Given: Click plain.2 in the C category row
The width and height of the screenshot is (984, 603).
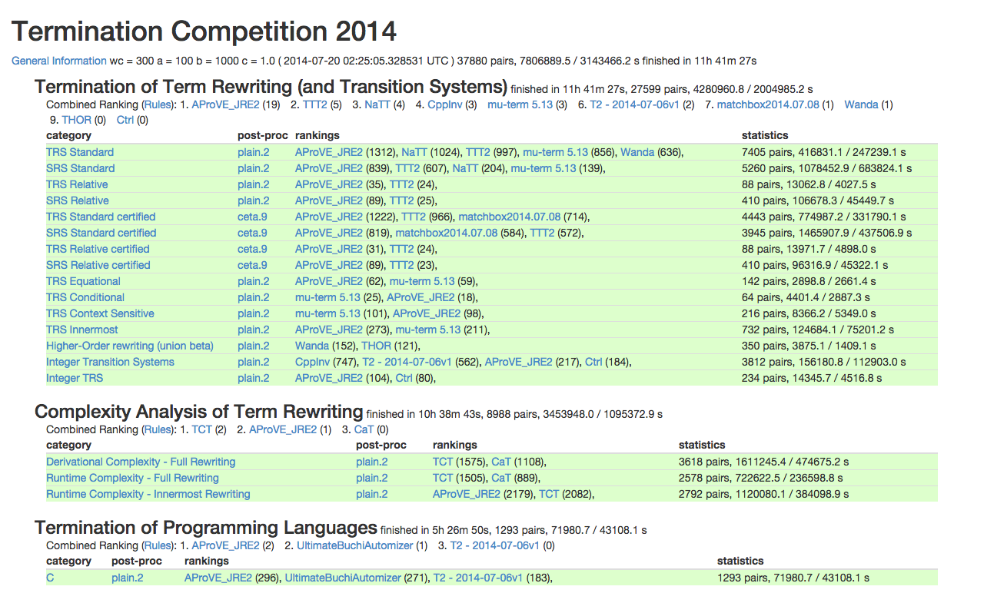Looking at the screenshot, I should (128, 578).
